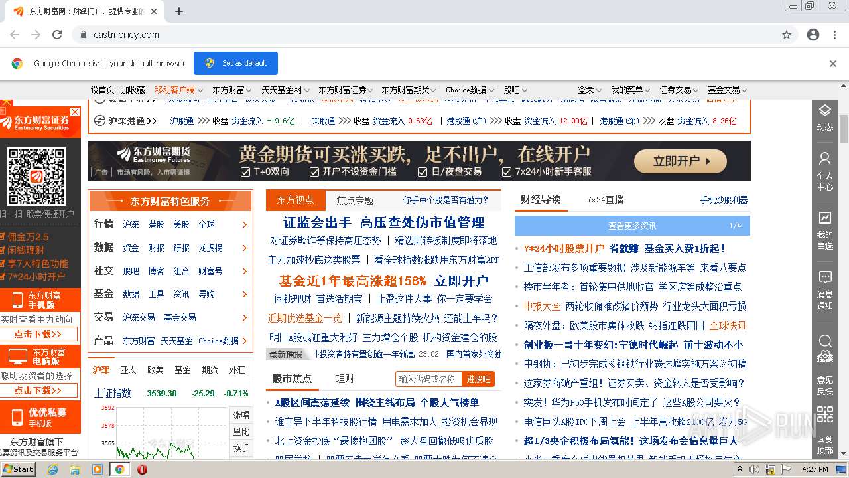Select the 期货 market tab
This screenshot has width=849, height=478.
coord(210,370)
